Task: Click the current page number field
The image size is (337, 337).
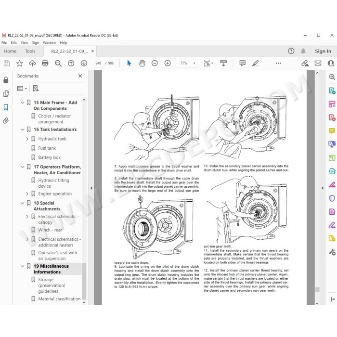Action: pyautogui.click(x=98, y=63)
